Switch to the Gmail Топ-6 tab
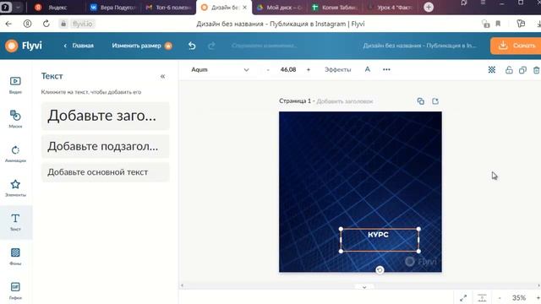Image resolution: width=541 pixels, height=304 pixels. (168, 8)
